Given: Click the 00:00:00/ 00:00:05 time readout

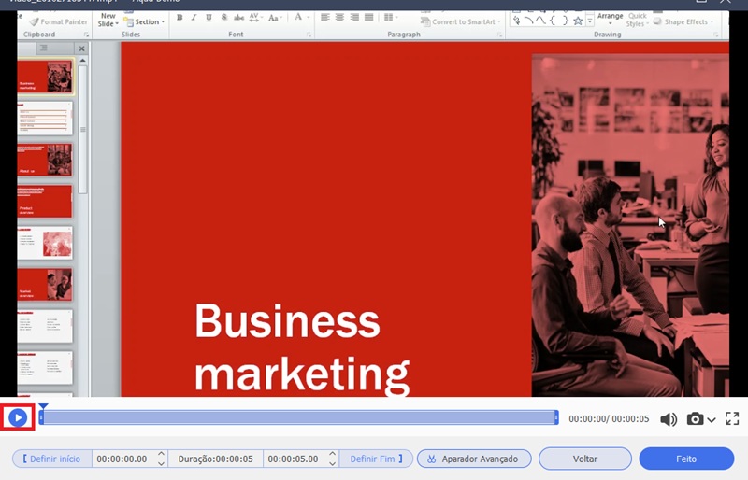Looking at the screenshot, I should [x=609, y=419].
